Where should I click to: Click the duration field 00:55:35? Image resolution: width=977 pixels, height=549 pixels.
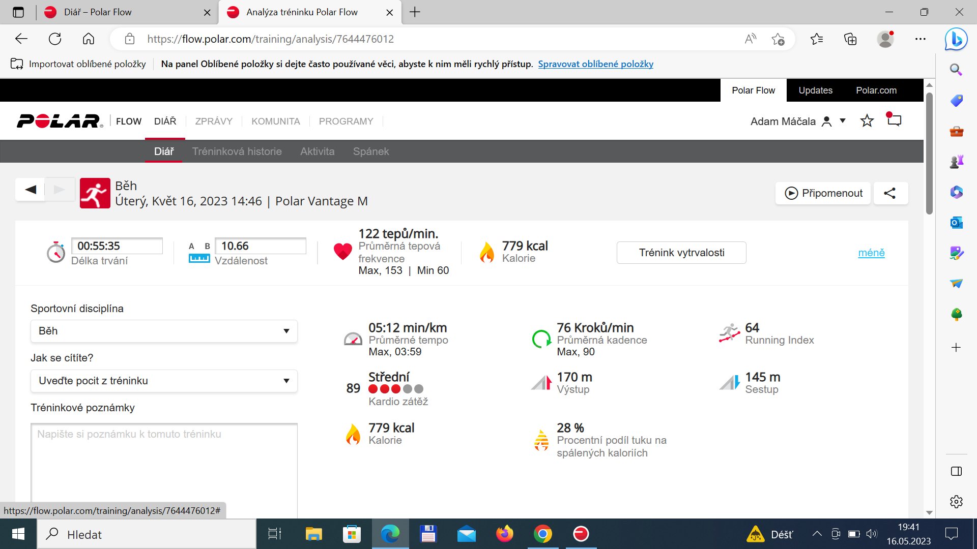click(x=117, y=246)
